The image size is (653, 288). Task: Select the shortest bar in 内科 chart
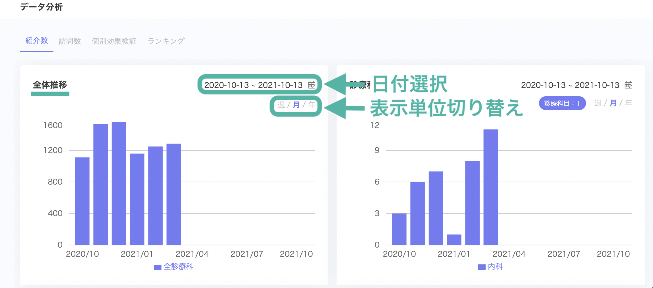point(454,240)
